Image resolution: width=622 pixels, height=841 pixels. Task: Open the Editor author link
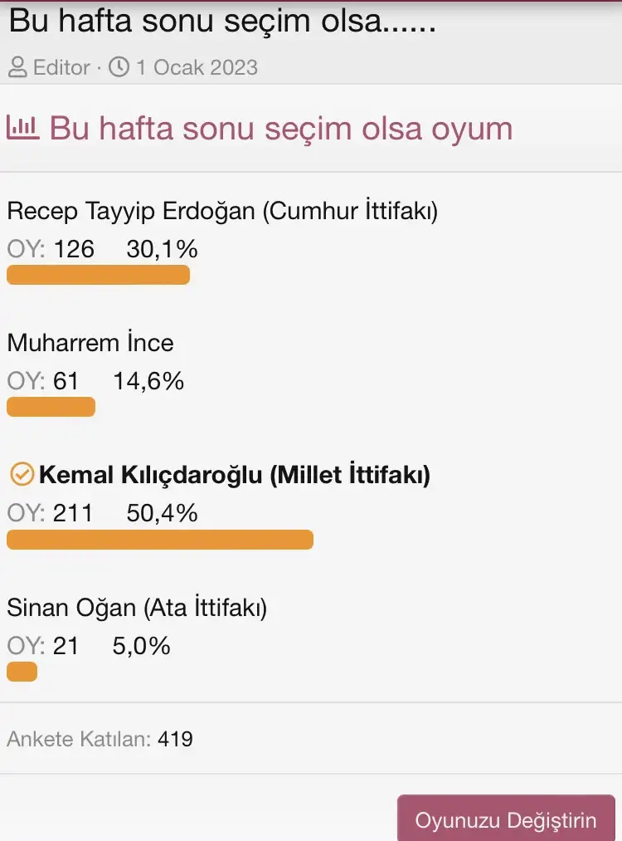click(x=61, y=66)
